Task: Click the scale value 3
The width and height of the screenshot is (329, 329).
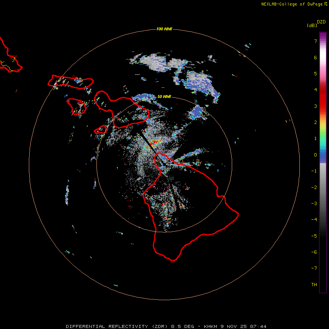Action: [x=315, y=106]
